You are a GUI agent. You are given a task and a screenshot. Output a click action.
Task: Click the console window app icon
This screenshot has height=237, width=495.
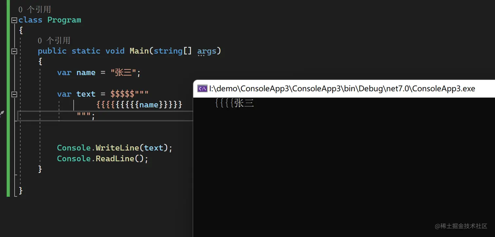[202, 88]
